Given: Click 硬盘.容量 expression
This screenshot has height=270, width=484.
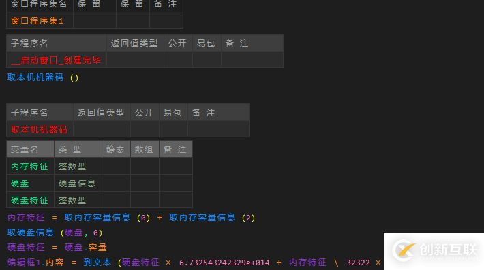Looking at the screenshot, I should [85, 248].
